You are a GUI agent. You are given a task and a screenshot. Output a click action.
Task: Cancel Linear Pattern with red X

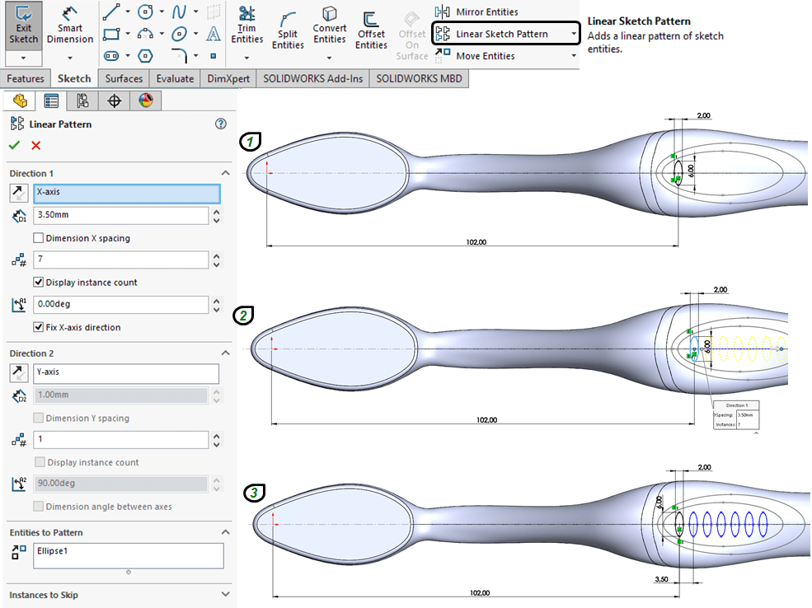[x=35, y=146]
